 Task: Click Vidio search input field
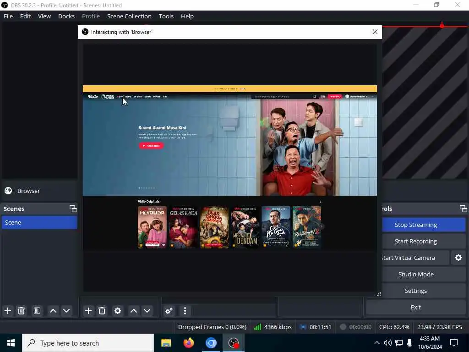[x=281, y=97]
